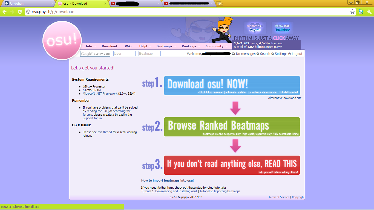Open account Settings
374x210 pixels.
(x=279, y=54)
